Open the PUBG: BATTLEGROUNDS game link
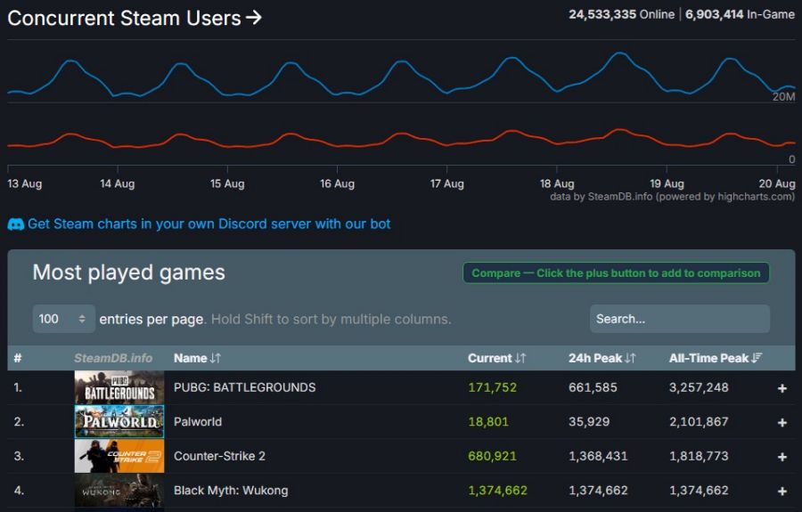Viewport: 802px width, 512px height. tap(244, 387)
